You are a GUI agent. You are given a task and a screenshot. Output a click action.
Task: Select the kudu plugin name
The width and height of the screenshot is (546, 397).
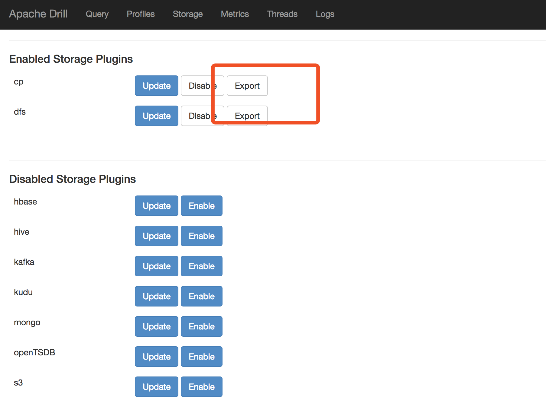click(23, 292)
